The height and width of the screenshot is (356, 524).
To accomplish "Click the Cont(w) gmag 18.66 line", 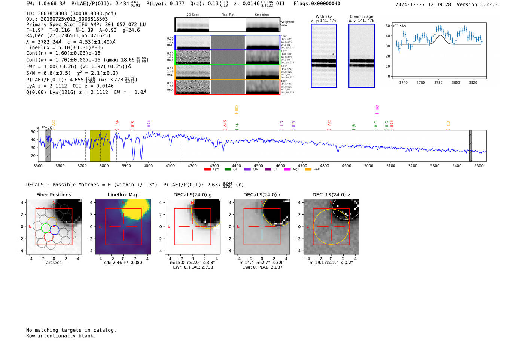I will tap(88, 59).
